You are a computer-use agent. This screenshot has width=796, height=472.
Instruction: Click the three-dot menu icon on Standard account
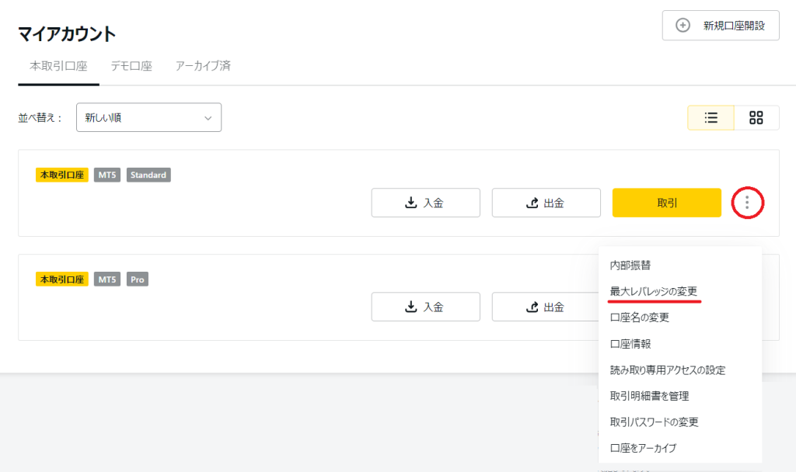pos(747,203)
